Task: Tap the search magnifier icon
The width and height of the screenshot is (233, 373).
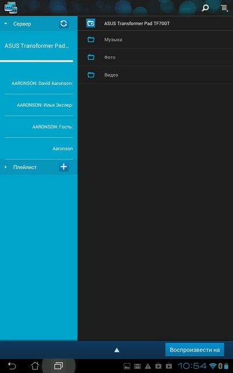Action: point(204,8)
